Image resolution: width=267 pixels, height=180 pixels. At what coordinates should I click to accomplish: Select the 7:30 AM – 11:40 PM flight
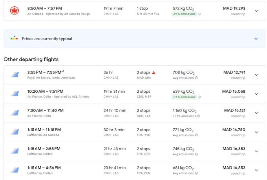pos(46,110)
